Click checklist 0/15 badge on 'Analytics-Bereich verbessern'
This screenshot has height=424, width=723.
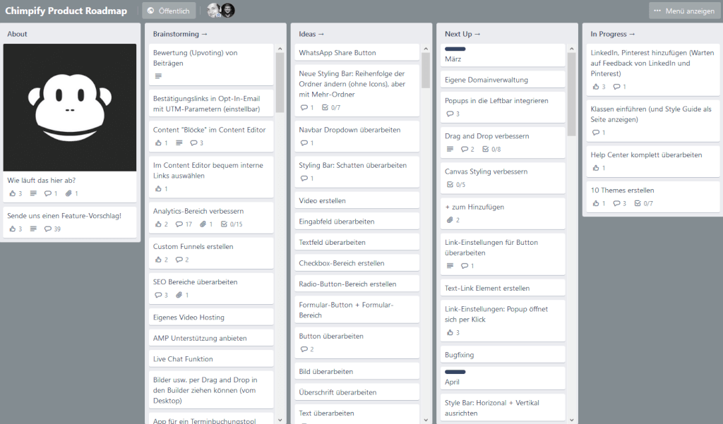[231, 224]
